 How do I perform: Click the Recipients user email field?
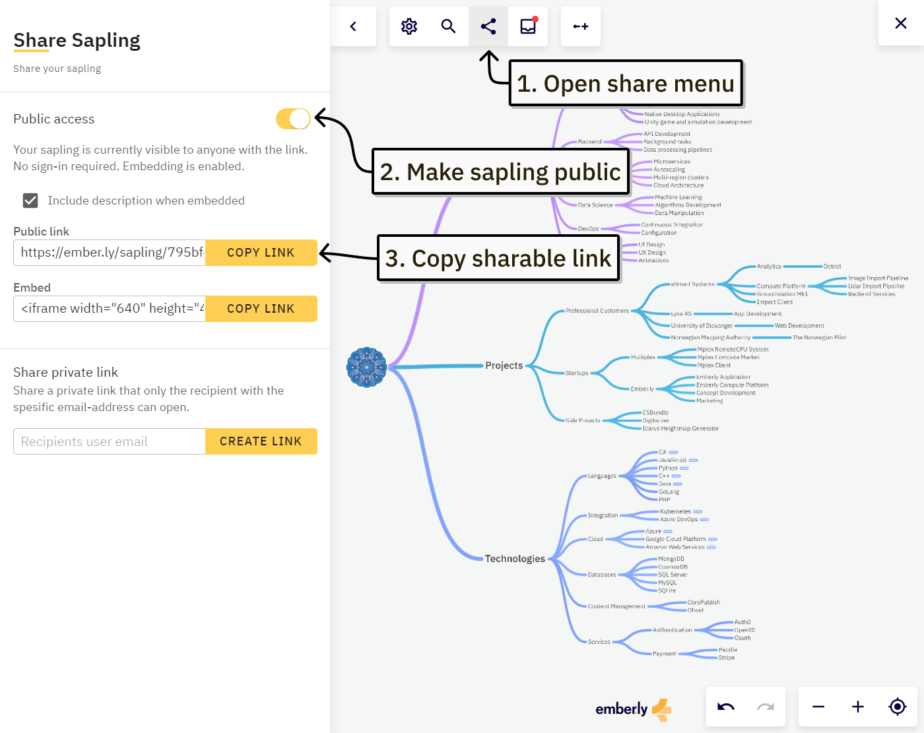110,441
